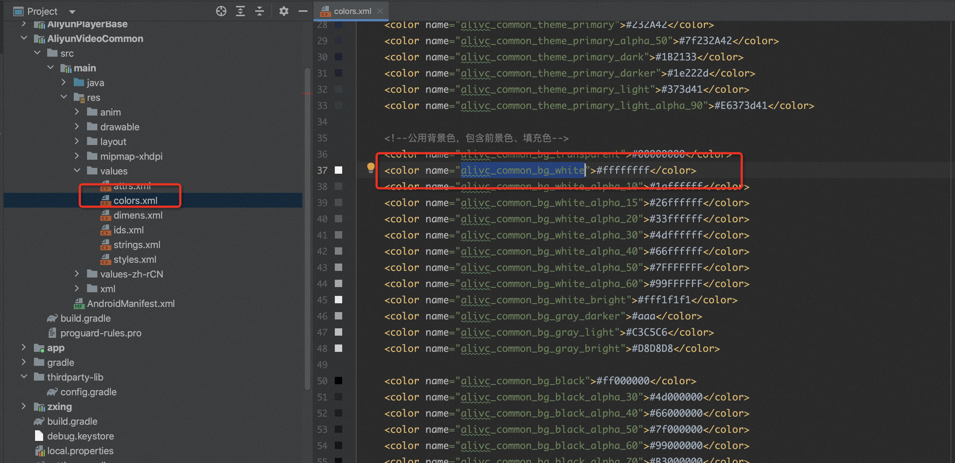Click the value #C3C5C6 on line 47
This screenshot has width=955, height=463.
[646, 332]
